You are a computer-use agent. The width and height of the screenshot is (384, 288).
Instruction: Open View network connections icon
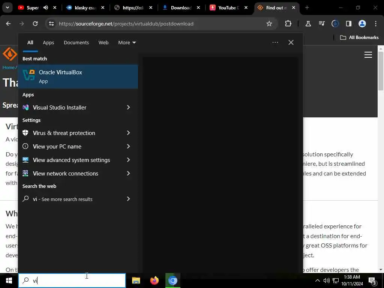[x=25, y=173]
